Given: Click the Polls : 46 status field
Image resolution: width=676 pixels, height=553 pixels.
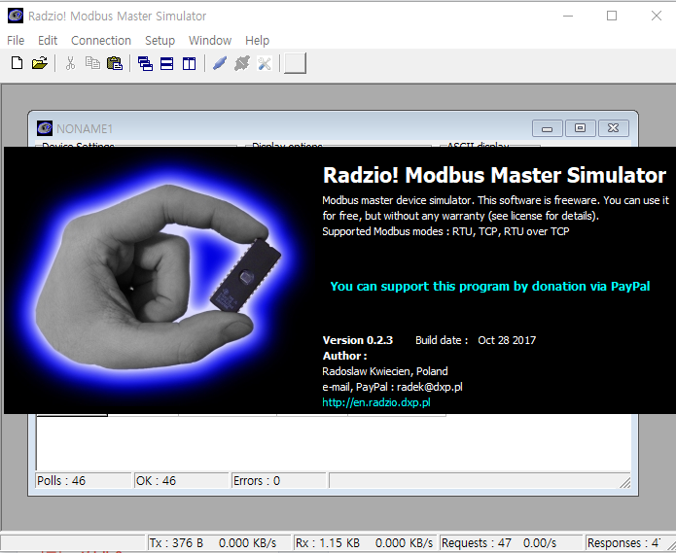Looking at the screenshot, I should point(84,481).
